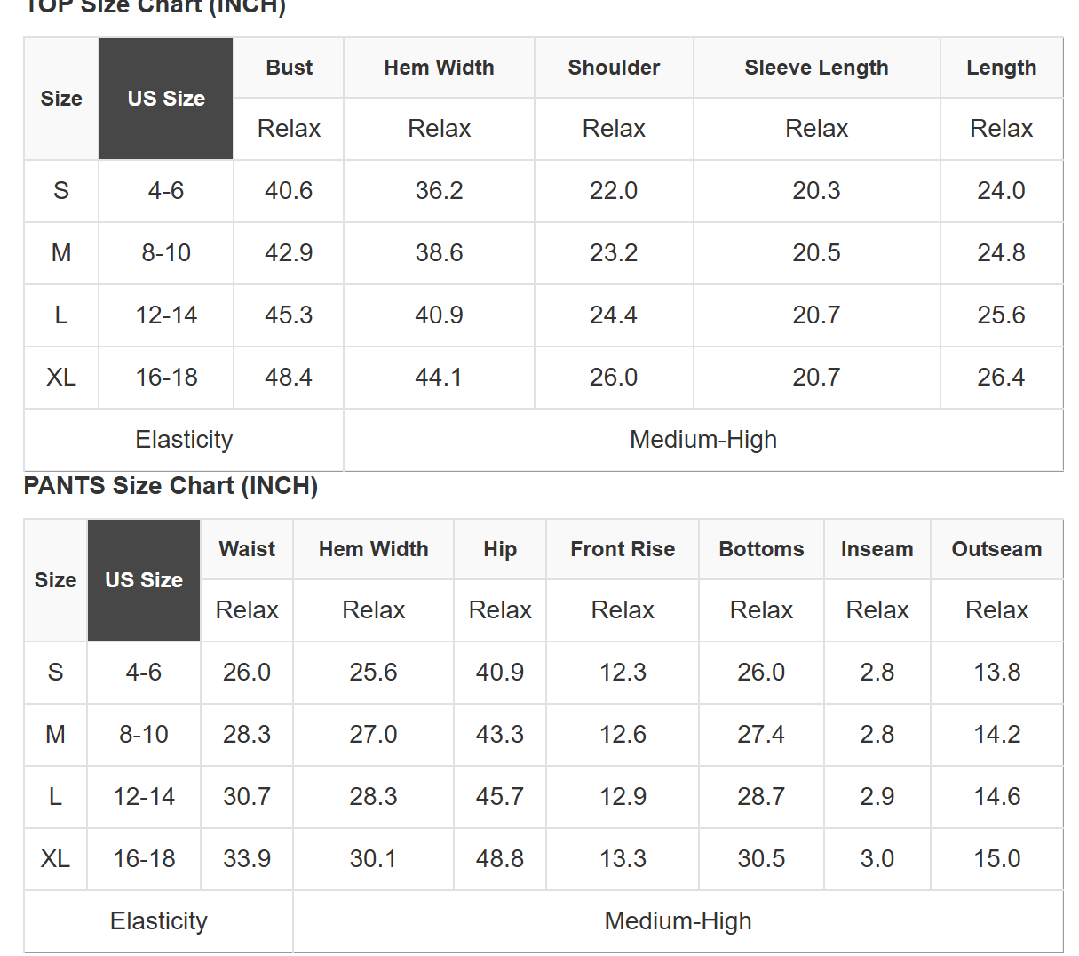
Task: Click the PANTS Size Chart (INCH) heading
Action: click(171, 486)
